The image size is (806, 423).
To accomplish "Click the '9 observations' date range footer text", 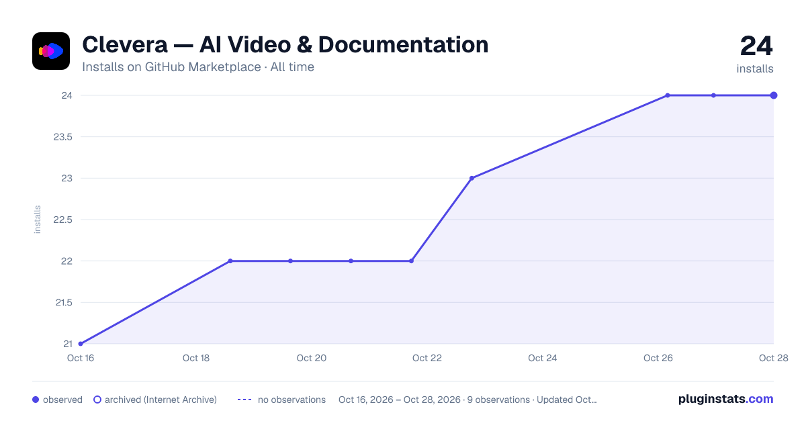I will click(467, 399).
